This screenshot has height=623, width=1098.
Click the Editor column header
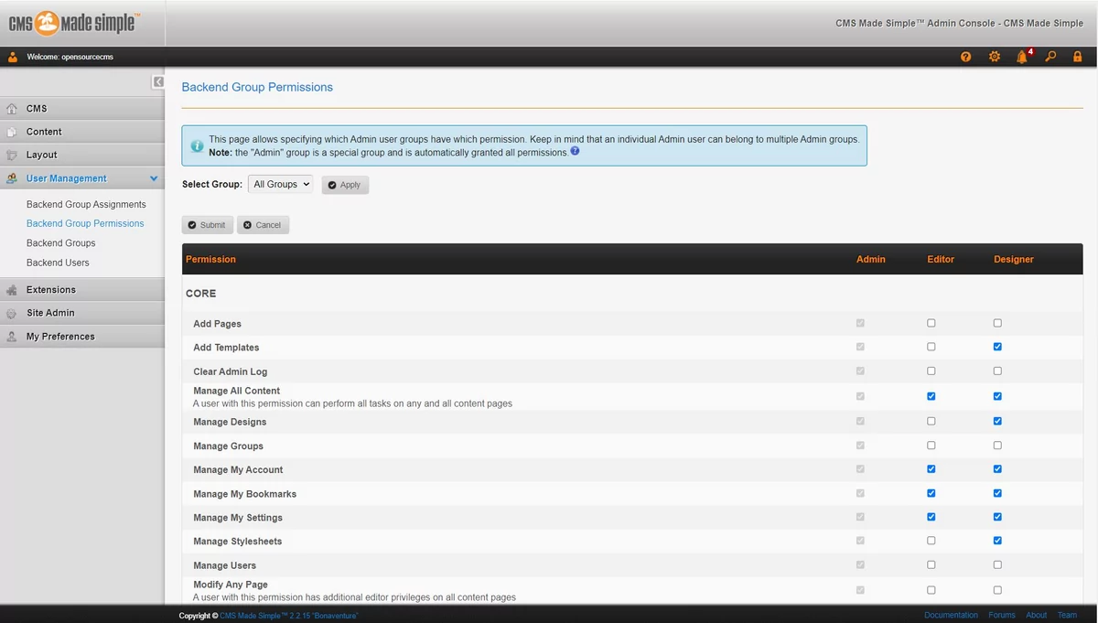click(x=941, y=260)
